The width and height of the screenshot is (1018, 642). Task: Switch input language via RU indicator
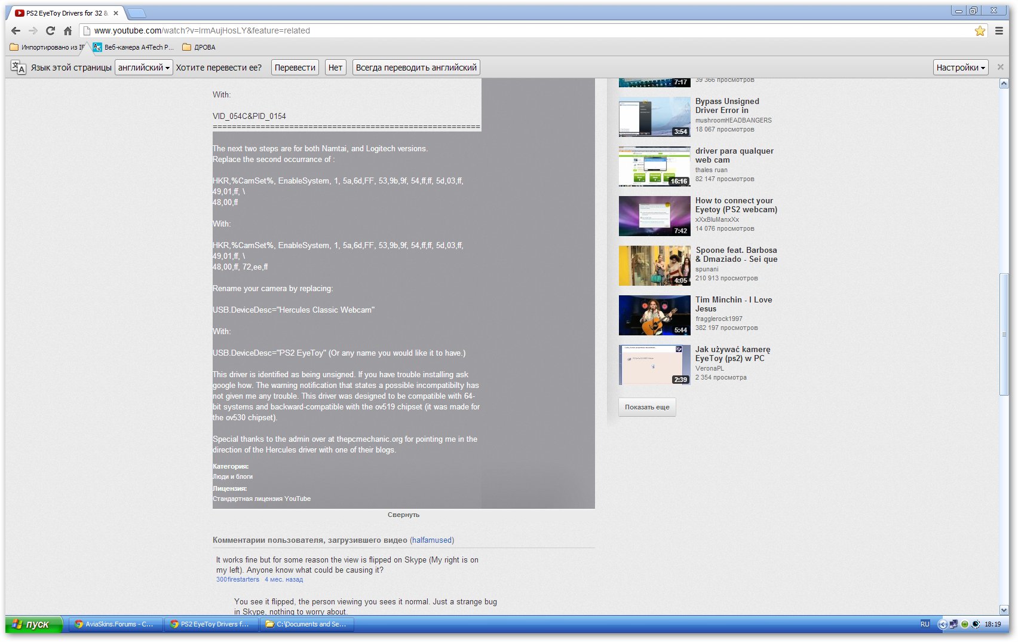[925, 624]
